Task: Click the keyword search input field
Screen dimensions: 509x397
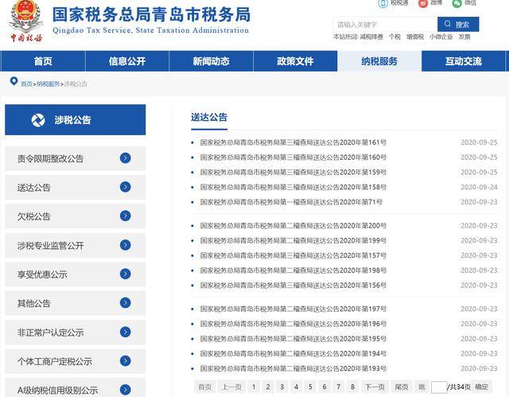Action: (x=385, y=25)
